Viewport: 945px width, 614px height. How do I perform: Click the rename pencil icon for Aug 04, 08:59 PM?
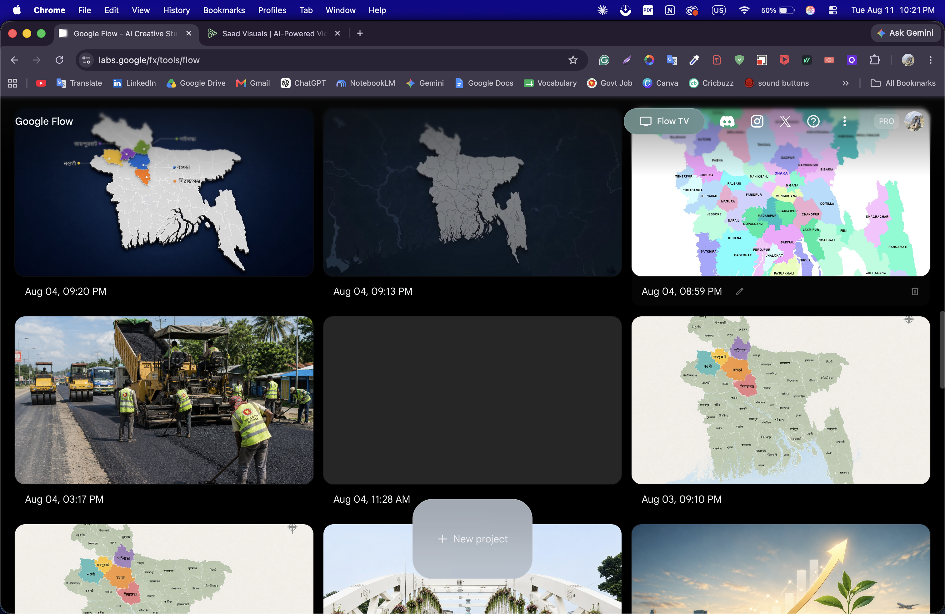tap(739, 291)
